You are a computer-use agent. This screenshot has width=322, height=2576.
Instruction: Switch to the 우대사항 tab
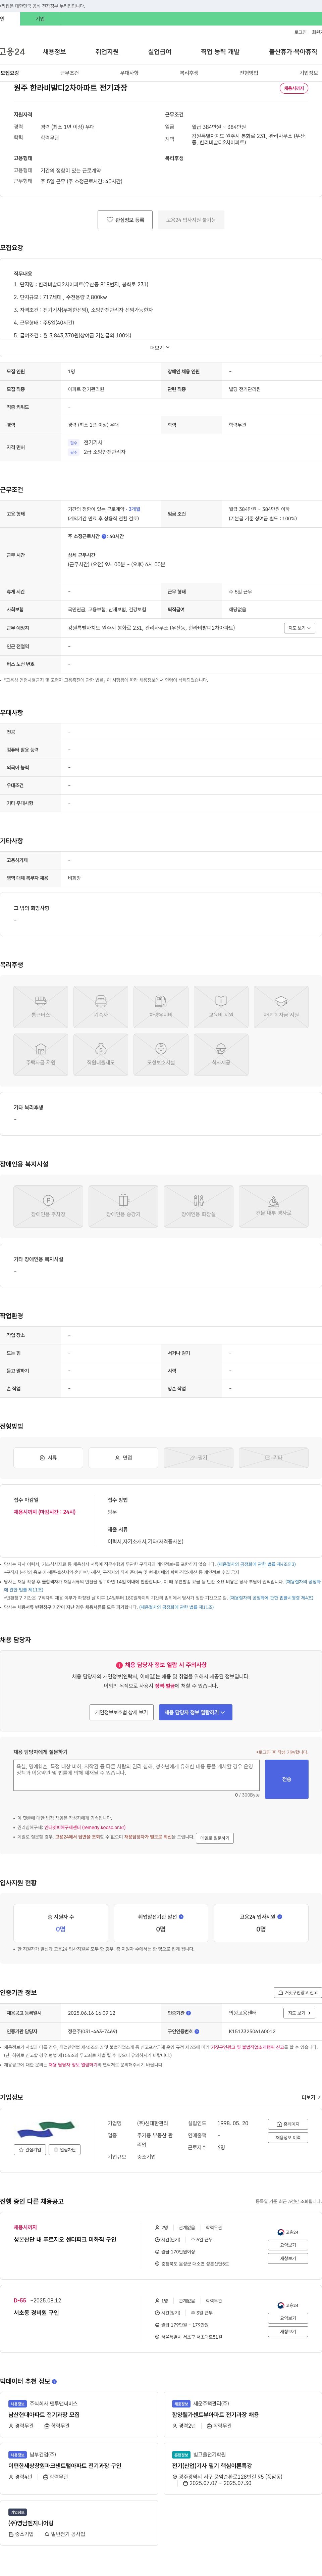click(129, 73)
